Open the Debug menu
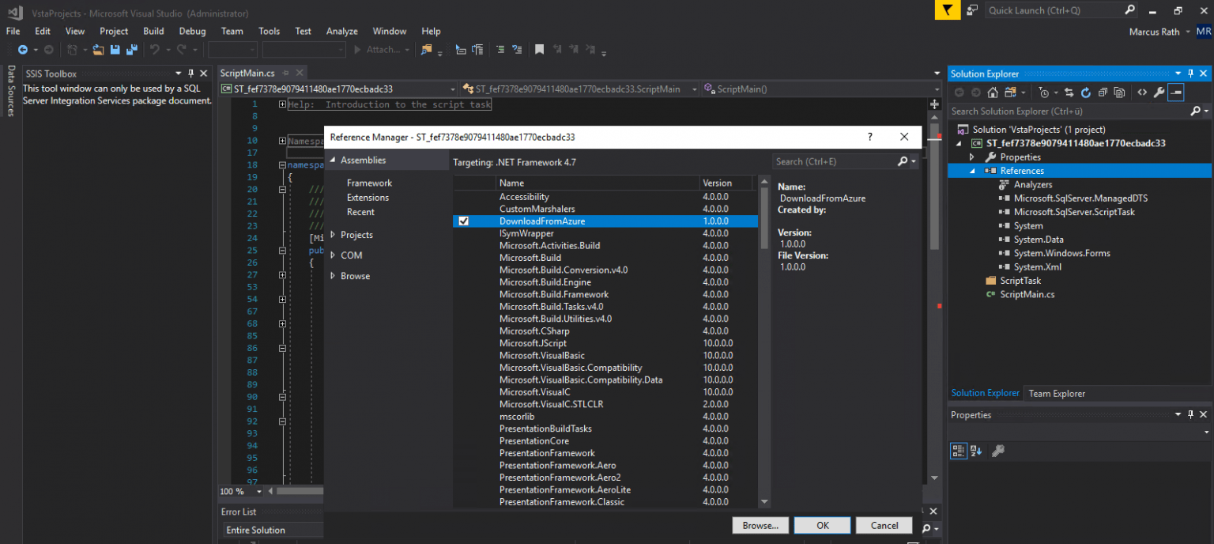The width and height of the screenshot is (1214, 544). pos(192,31)
